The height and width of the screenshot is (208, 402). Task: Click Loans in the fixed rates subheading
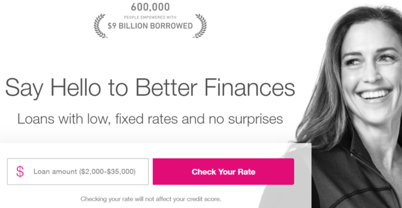pyautogui.click(x=36, y=119)
